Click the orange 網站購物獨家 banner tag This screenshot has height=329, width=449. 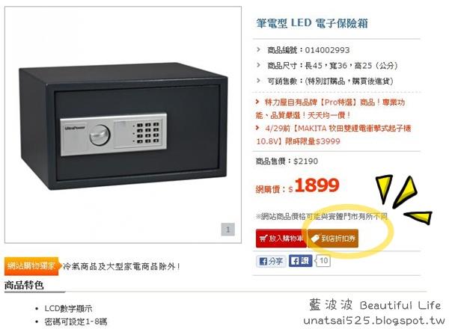[x=32, y=266]
